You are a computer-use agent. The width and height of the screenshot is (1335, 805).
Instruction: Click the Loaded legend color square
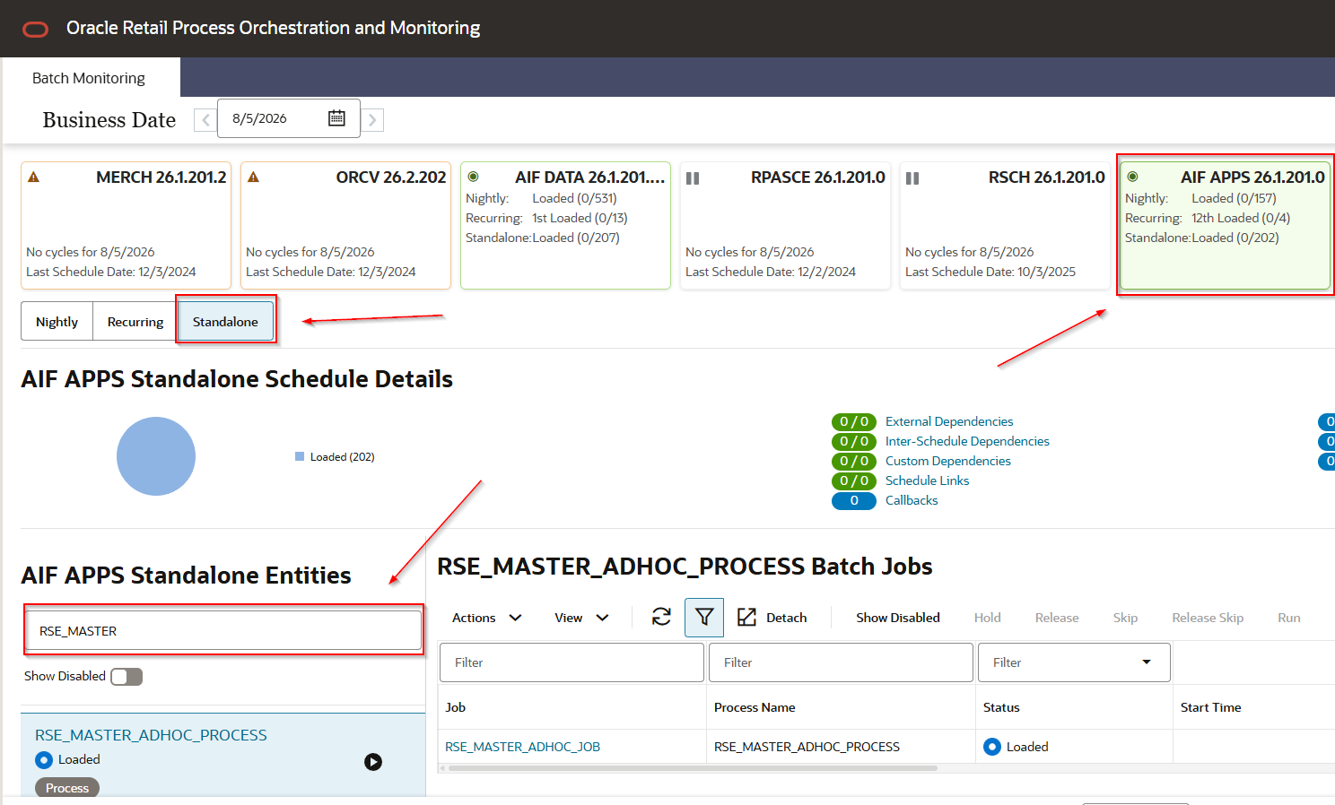[300, 456]
